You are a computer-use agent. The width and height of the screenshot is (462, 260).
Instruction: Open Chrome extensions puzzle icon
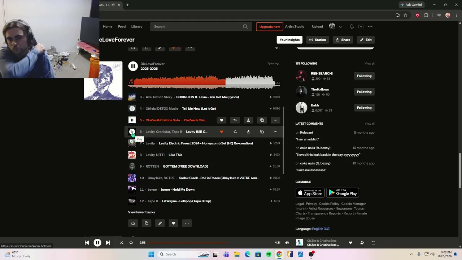click(x=426, y=15)
